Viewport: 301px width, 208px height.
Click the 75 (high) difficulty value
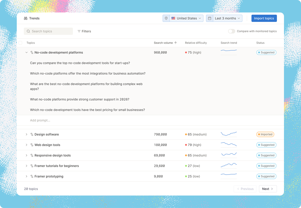click(x=193, y=52)
